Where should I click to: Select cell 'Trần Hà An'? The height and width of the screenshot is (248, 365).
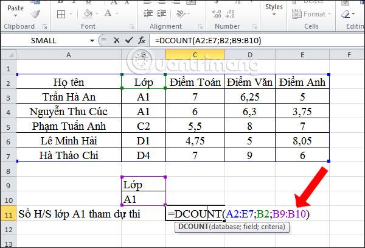69,96
